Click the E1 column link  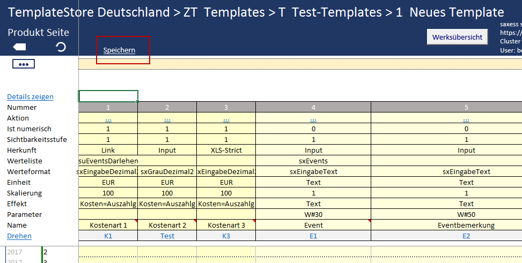coord(313,236)
